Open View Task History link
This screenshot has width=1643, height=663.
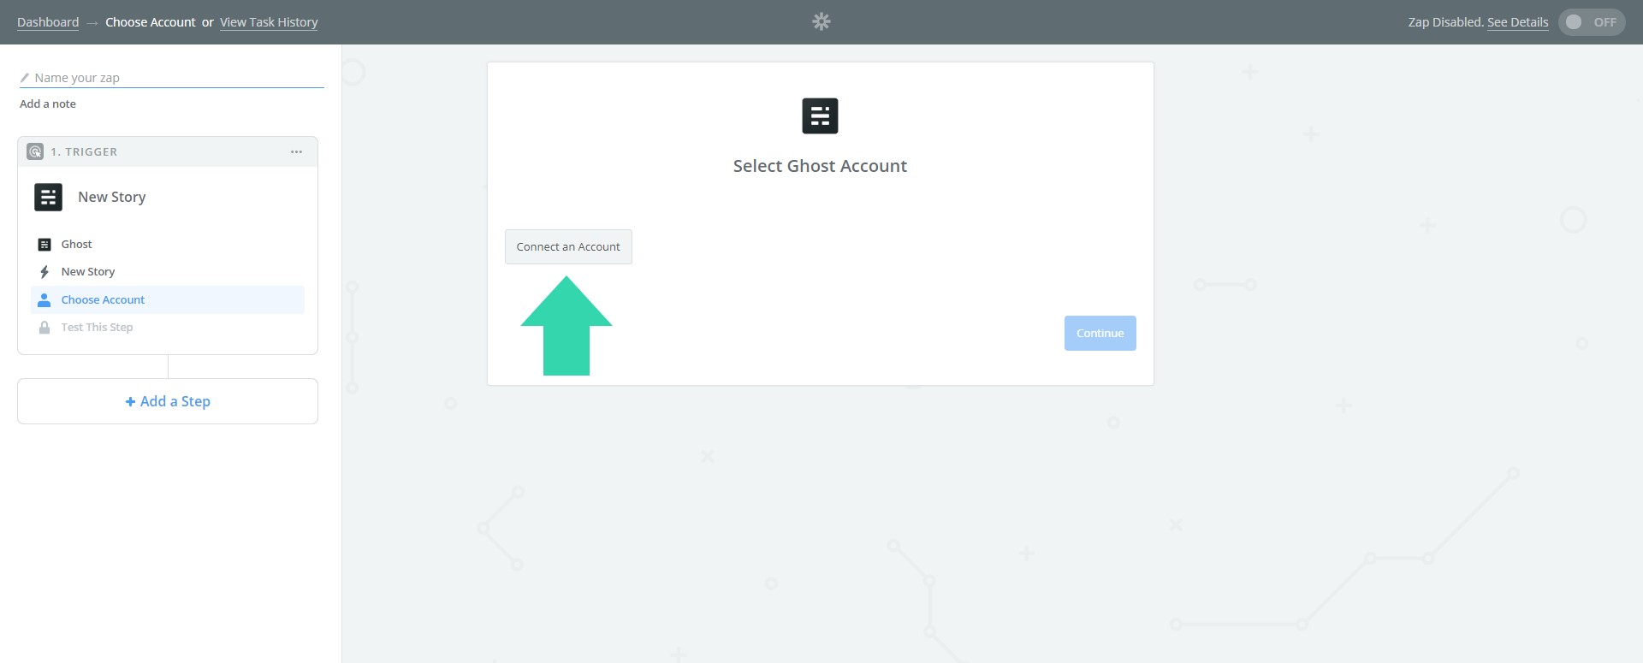point(269,22)
